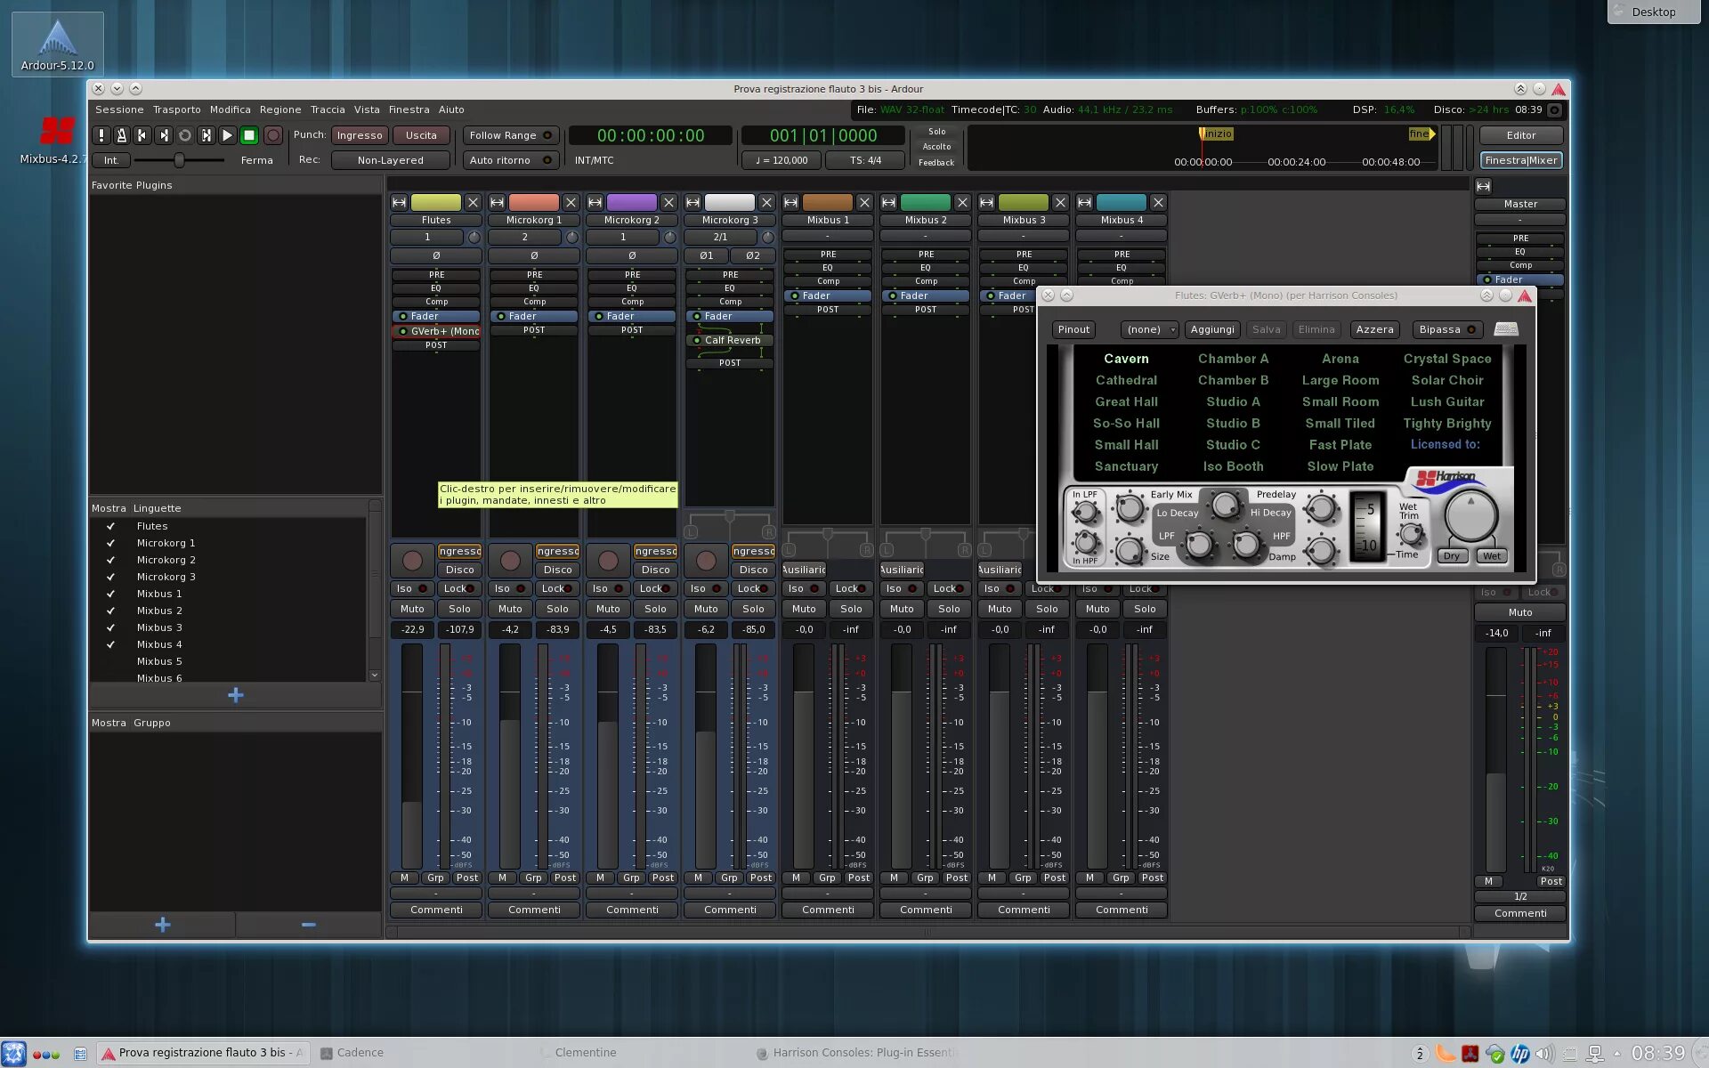Open Microkorg 3 input selector showing 2/1
Image resolution: width=1709 pixels, height=1068 pixels.
(x=720, y=237)
